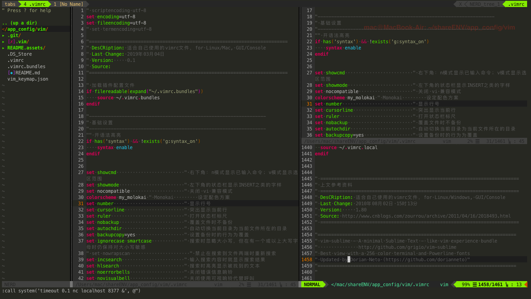531x299 pixels.
Task: Click line 1450 'Version: 1.80'
Action: (x=341, y=210)
